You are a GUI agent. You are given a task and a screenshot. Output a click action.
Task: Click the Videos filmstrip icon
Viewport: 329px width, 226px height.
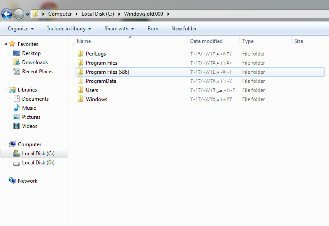[16, 126]
